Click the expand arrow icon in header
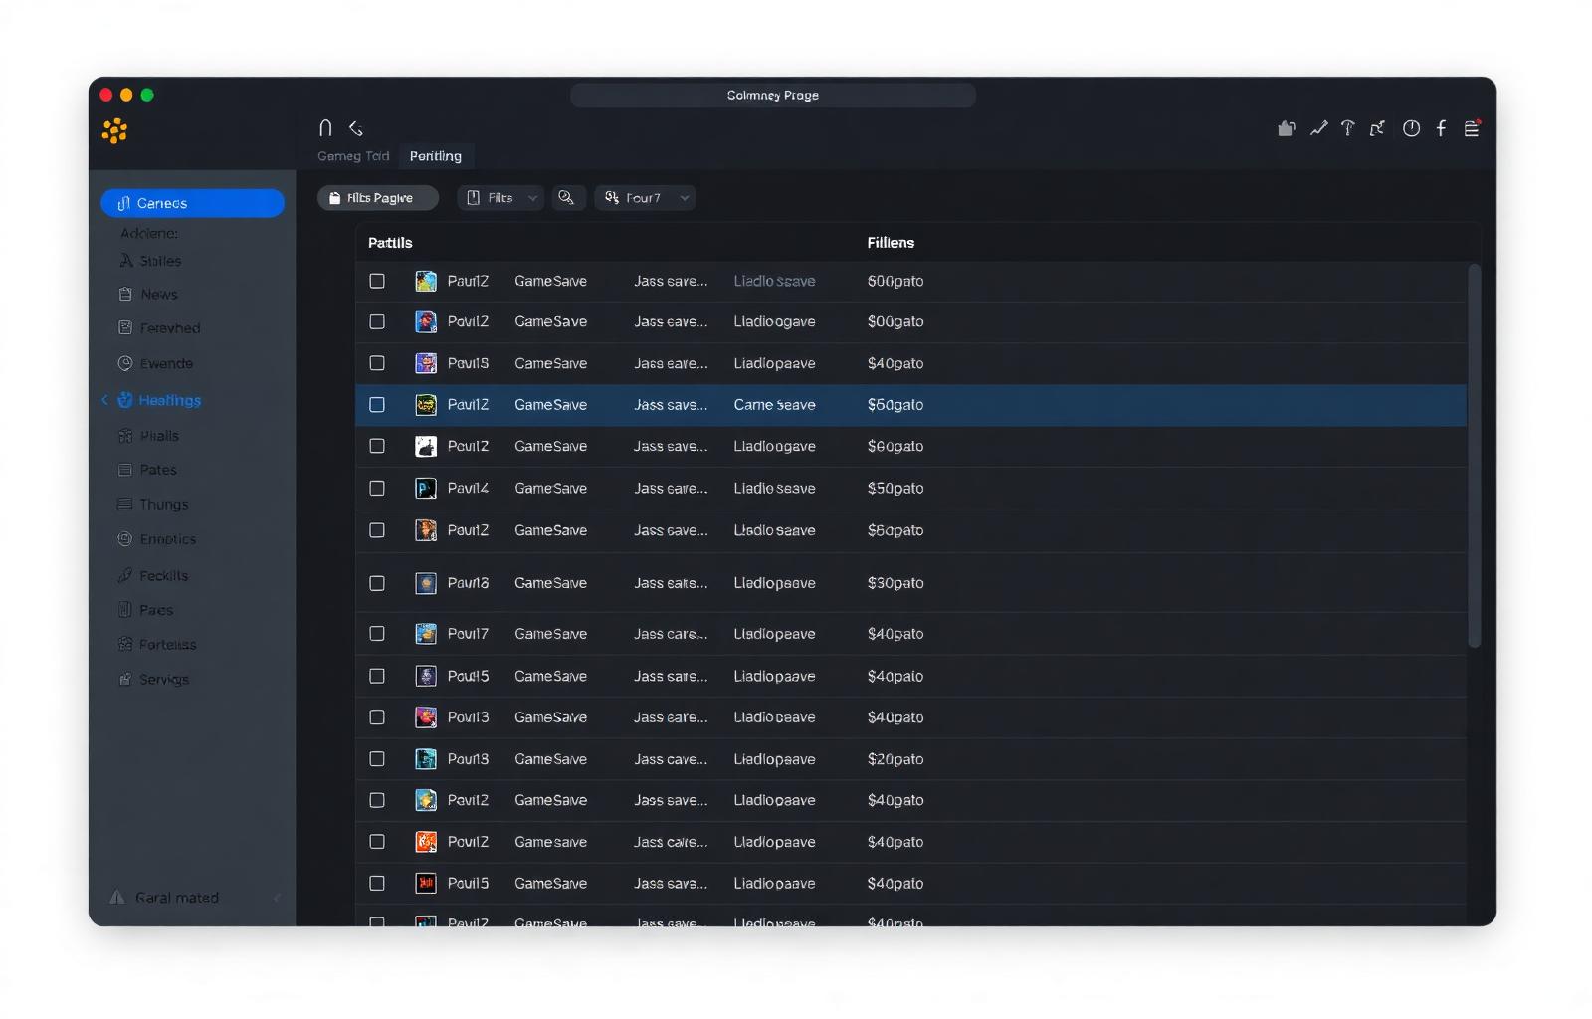Screen dimensions: 1592x1019 point(1377,127)
